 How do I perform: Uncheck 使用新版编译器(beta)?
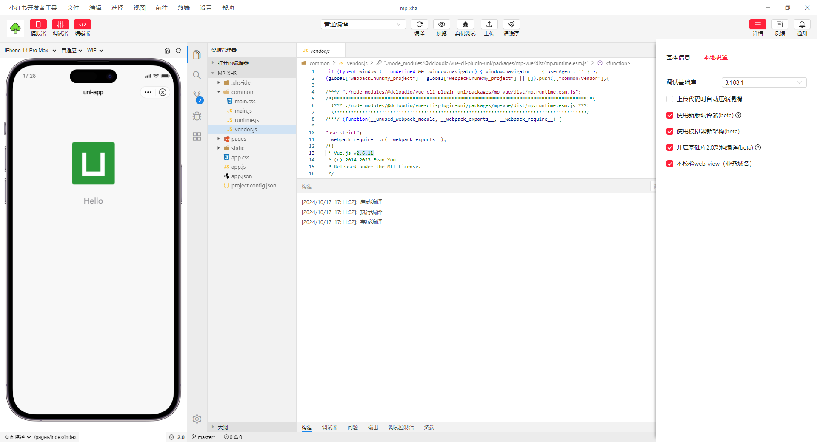tap(670, 115)
